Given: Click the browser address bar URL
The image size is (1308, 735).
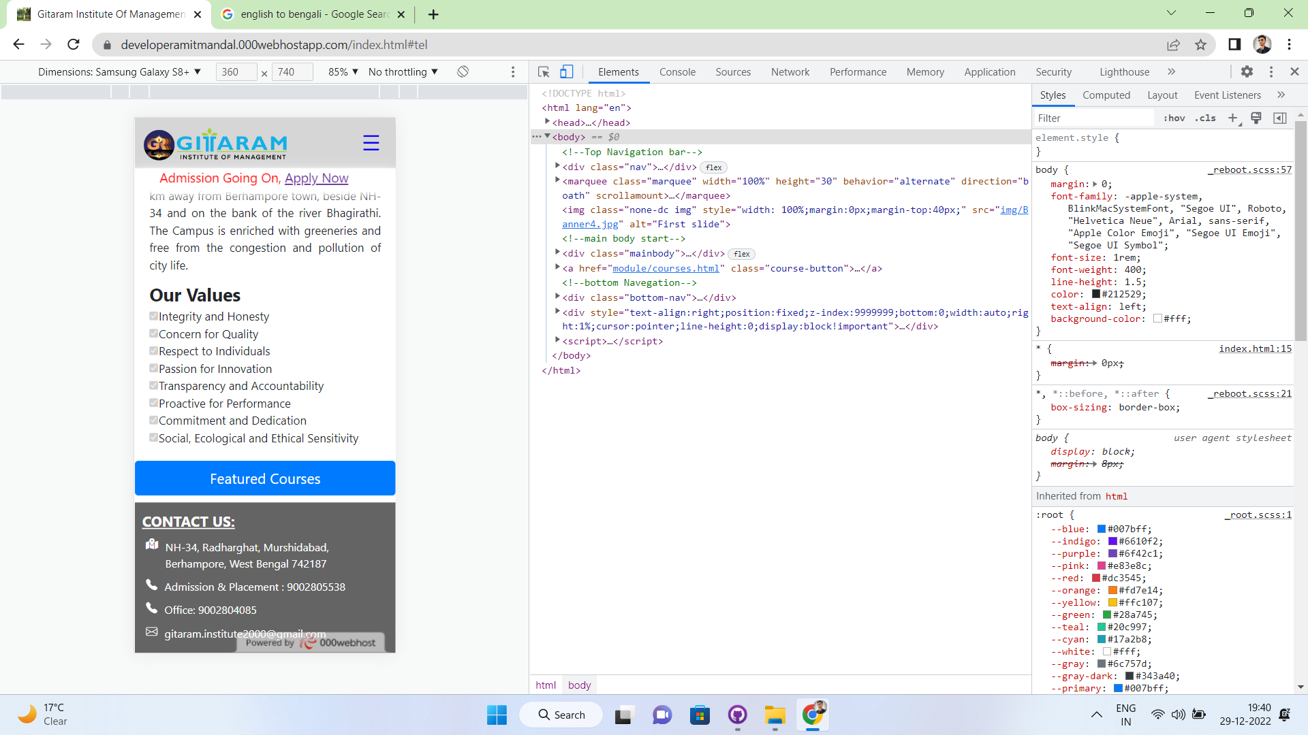Looking at the screenshot, I should [x=274, y=45].
